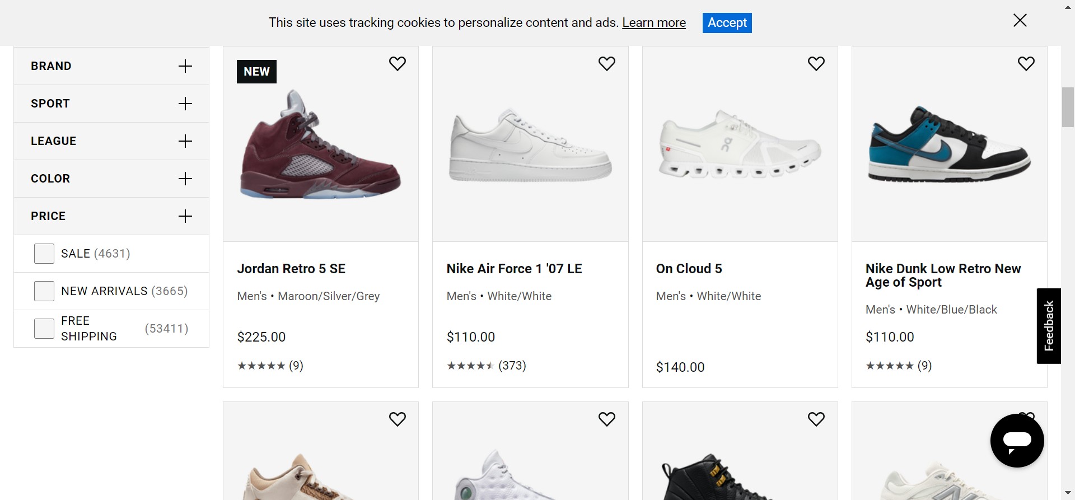This screenshot has height=500, width=1075.
Task: Open the live chat bubble
Action: pyautogui.click(x=1017, y=441)
